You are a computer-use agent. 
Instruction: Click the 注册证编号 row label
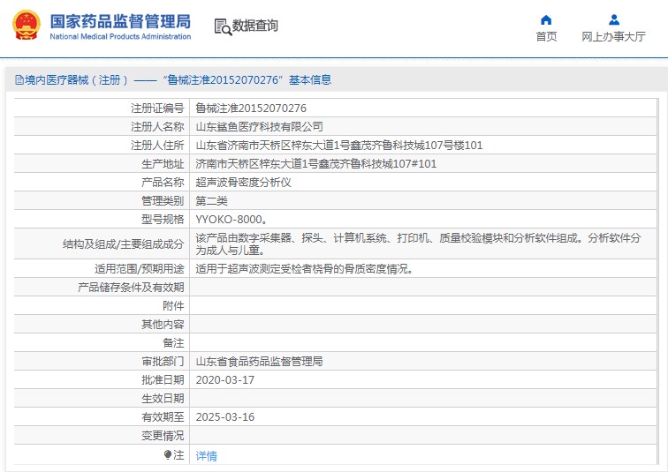point(157,109)
